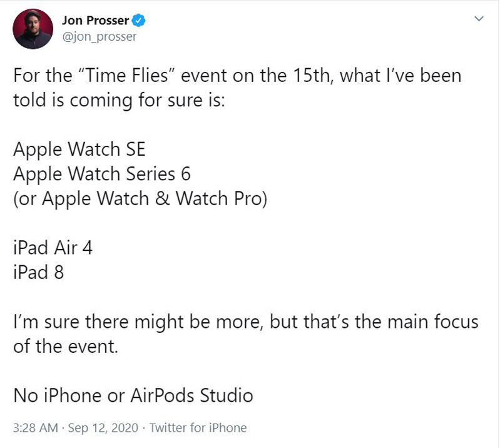Click the word "15th" in the tweet
Viewport: 500px width, 448px height.
tap(312, 76)
